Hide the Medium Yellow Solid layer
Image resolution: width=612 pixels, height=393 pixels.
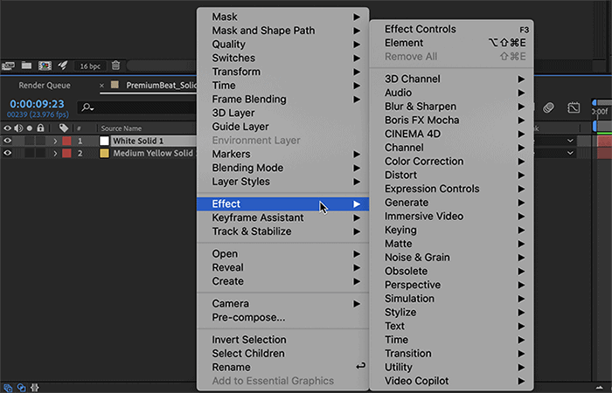[x=7, y=153]
